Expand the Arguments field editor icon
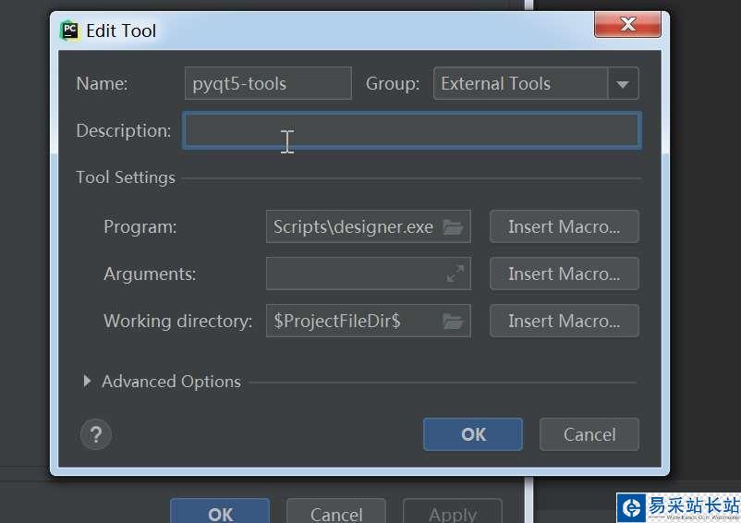The width and height of the screenshot is (741, 523). pyautogui.click(x=456, y=274)
